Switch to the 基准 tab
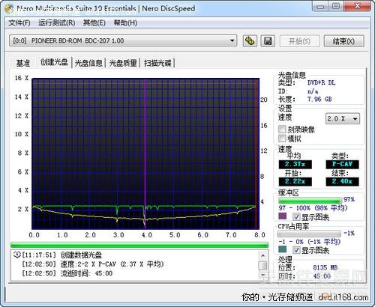The height and width of the screenshot is (307, 375). [23, 63]
